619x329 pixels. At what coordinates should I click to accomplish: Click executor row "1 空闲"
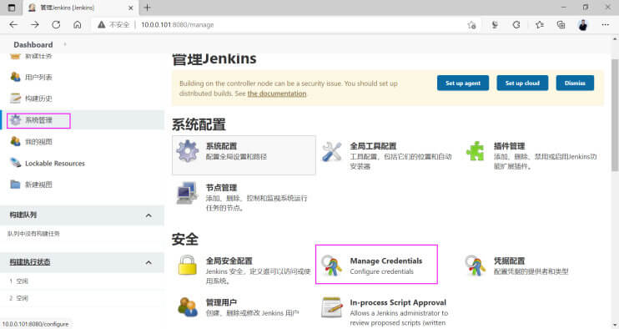point(19,281)
